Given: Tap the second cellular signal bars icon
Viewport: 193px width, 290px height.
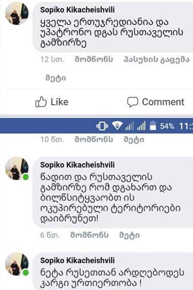Looking at the screenshot, I should (141, 126).
